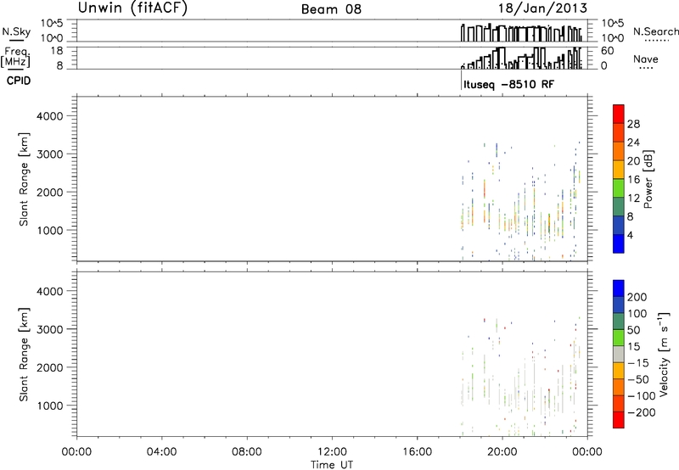The width and height of the screenshot is (679, 470).
Task: Click the "Velocity [m s-1]" colorbar title
Action: pyautogui.click(x=664, y=354)
